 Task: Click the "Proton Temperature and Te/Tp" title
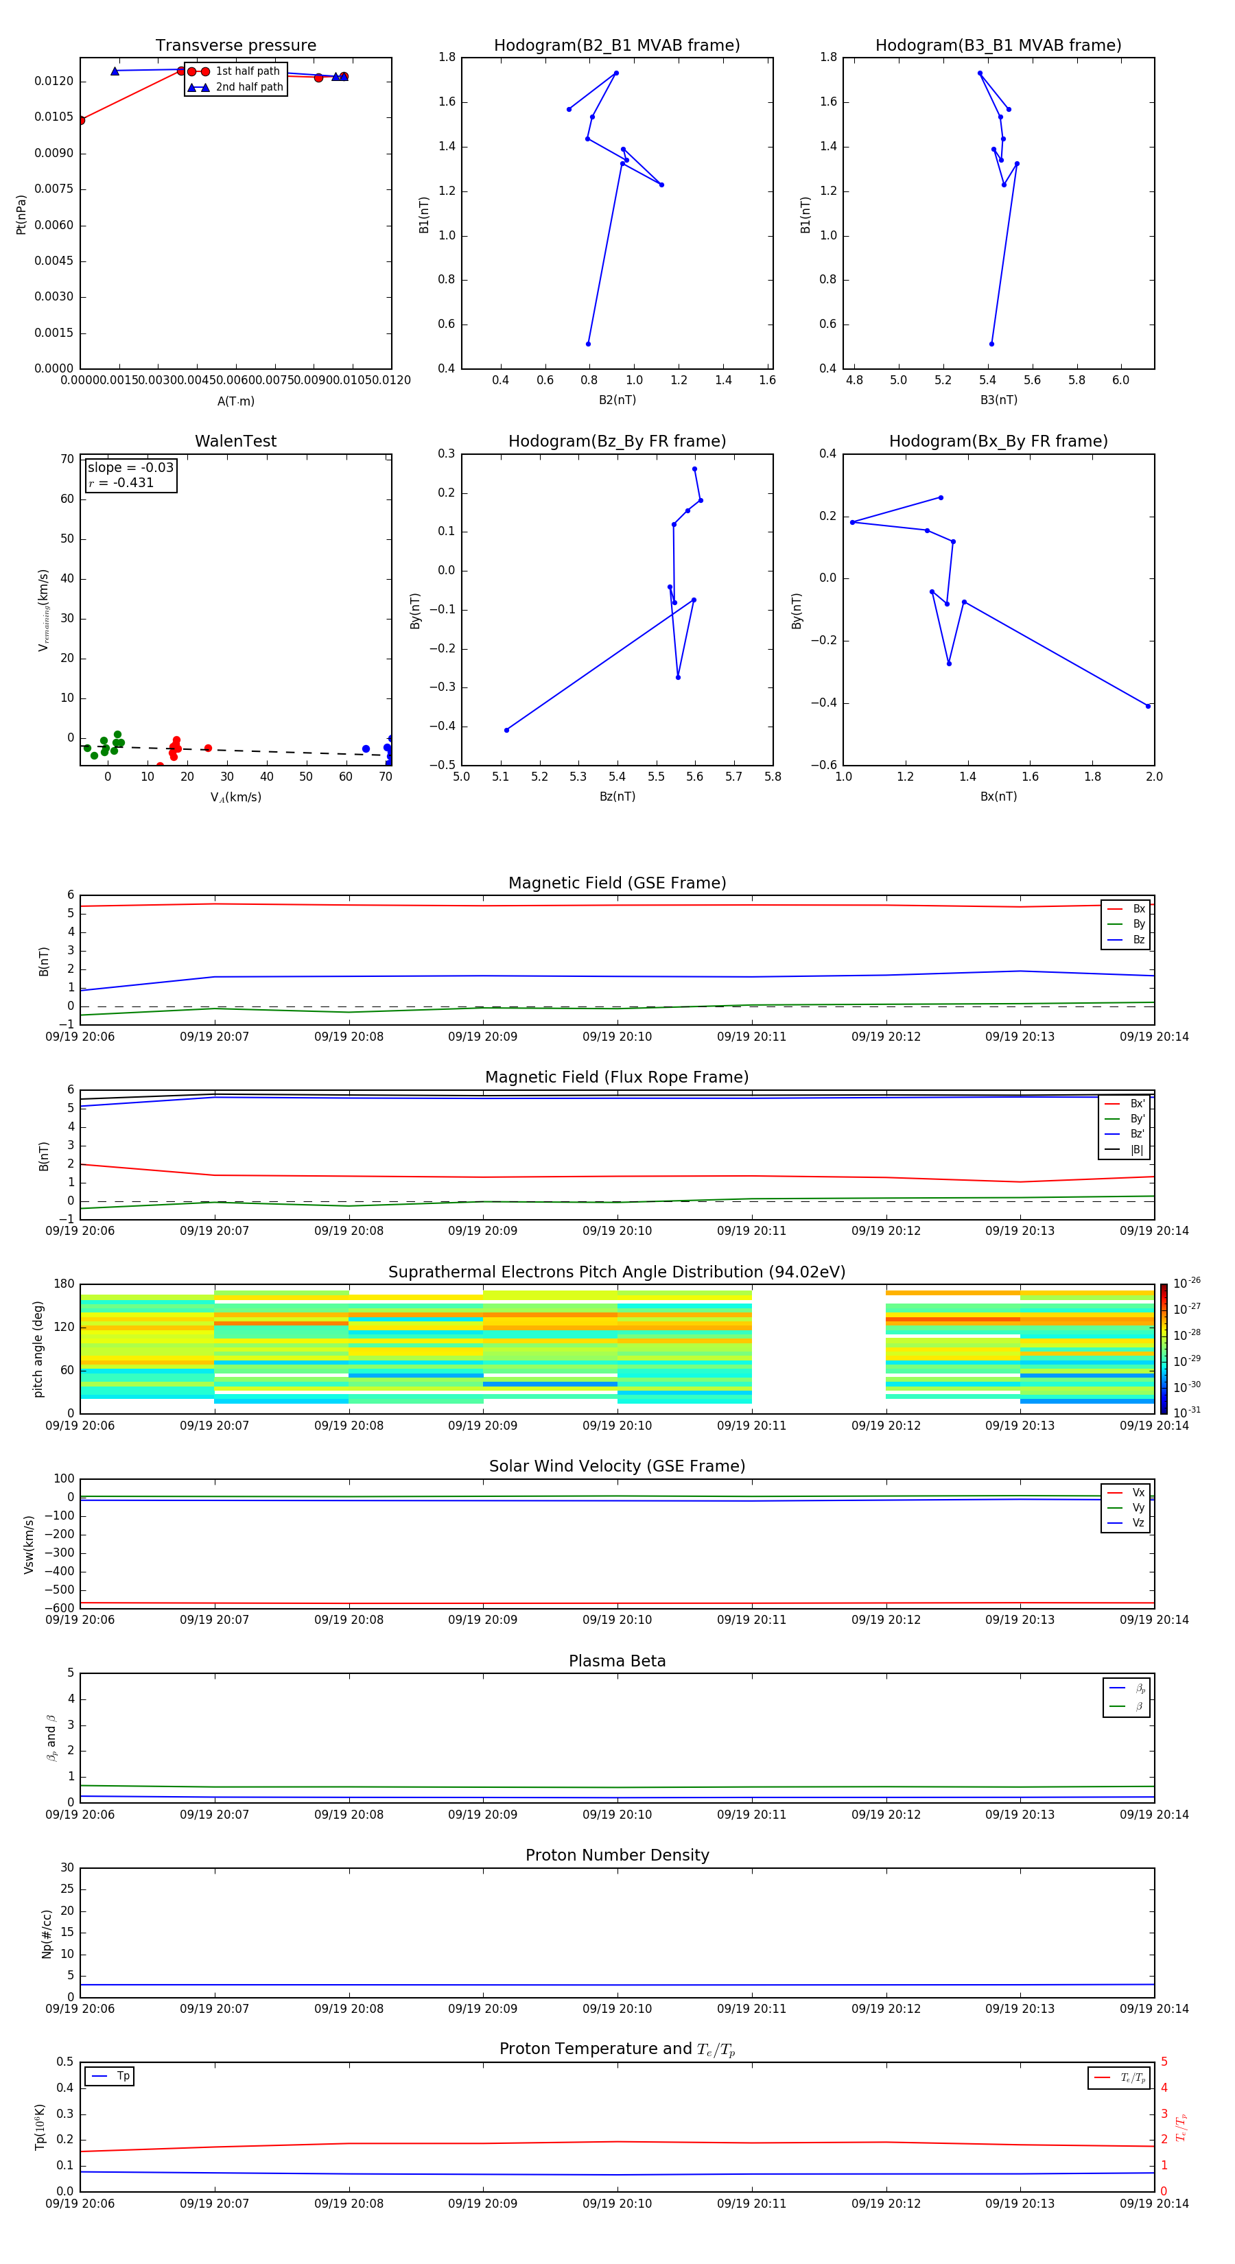click(x=617, y=2049)
